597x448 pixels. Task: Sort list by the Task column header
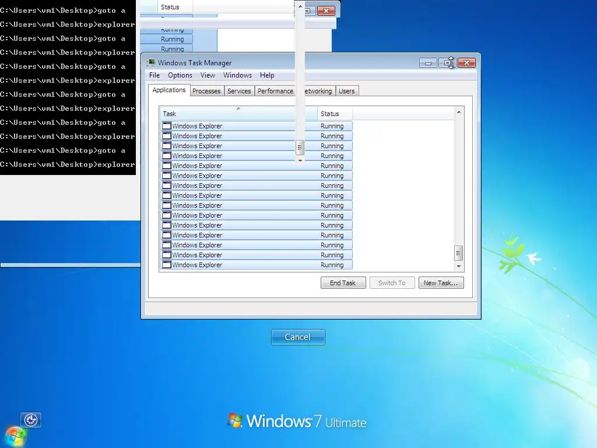pyautogui.click(x=238, y=114)
